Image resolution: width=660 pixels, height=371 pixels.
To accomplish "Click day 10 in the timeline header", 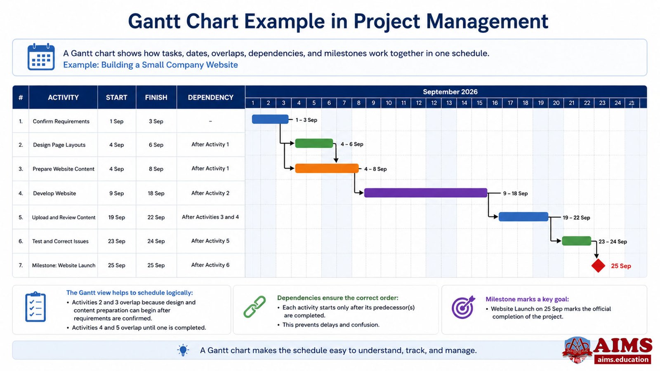I will 389,103.
